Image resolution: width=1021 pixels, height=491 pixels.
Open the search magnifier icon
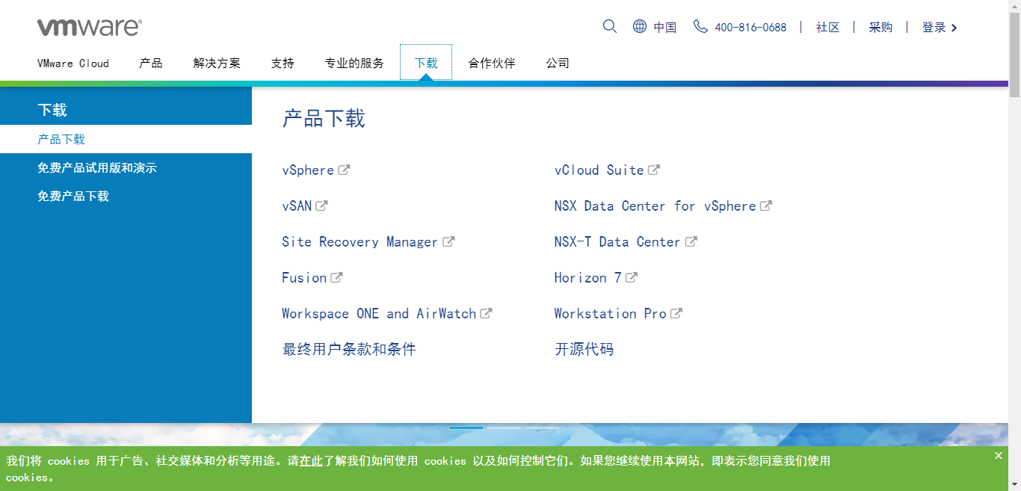pos(609,26)
